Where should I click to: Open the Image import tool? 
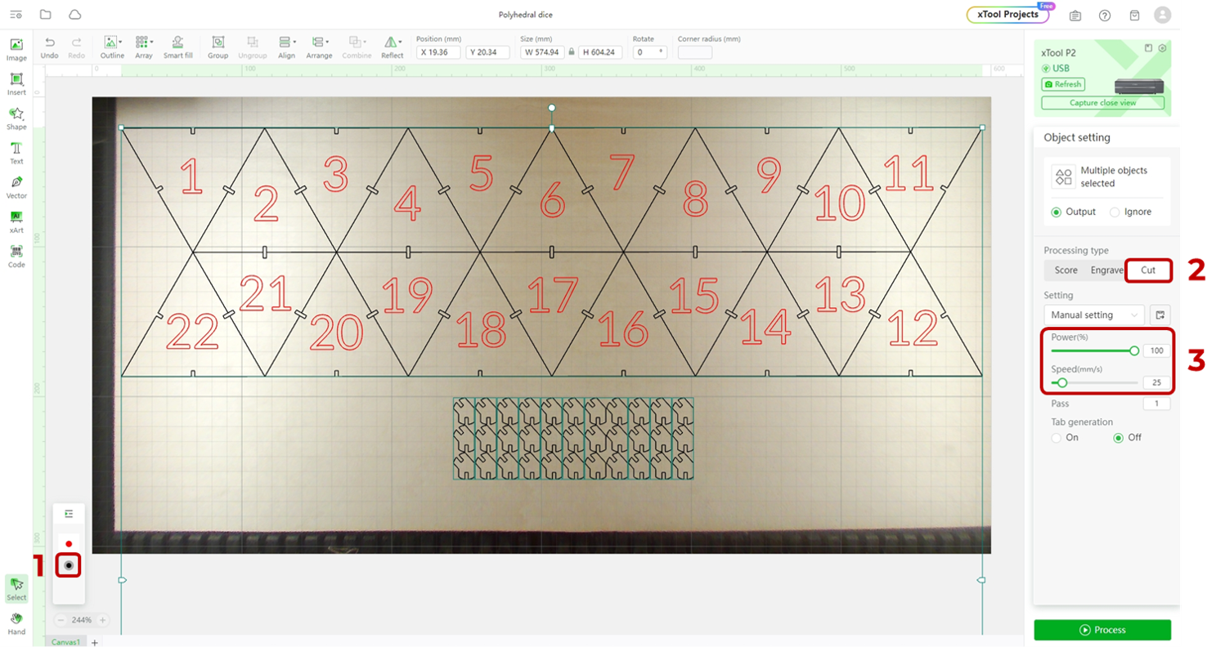coord(16,49)
